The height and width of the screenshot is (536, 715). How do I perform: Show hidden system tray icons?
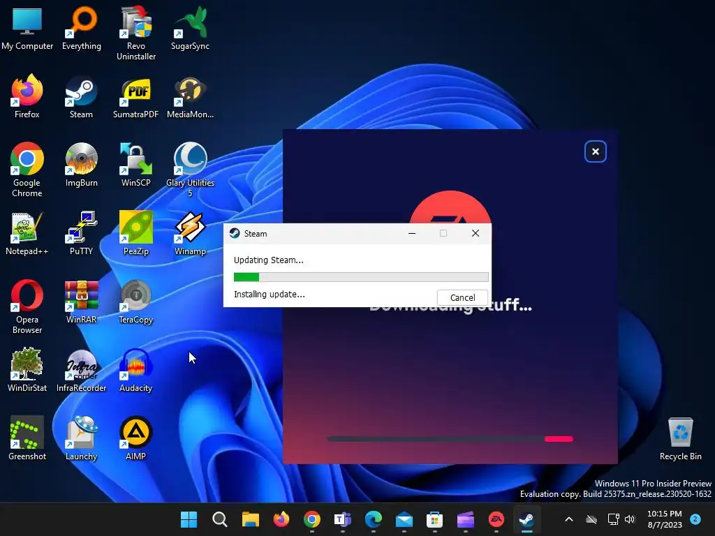point(569,519)
